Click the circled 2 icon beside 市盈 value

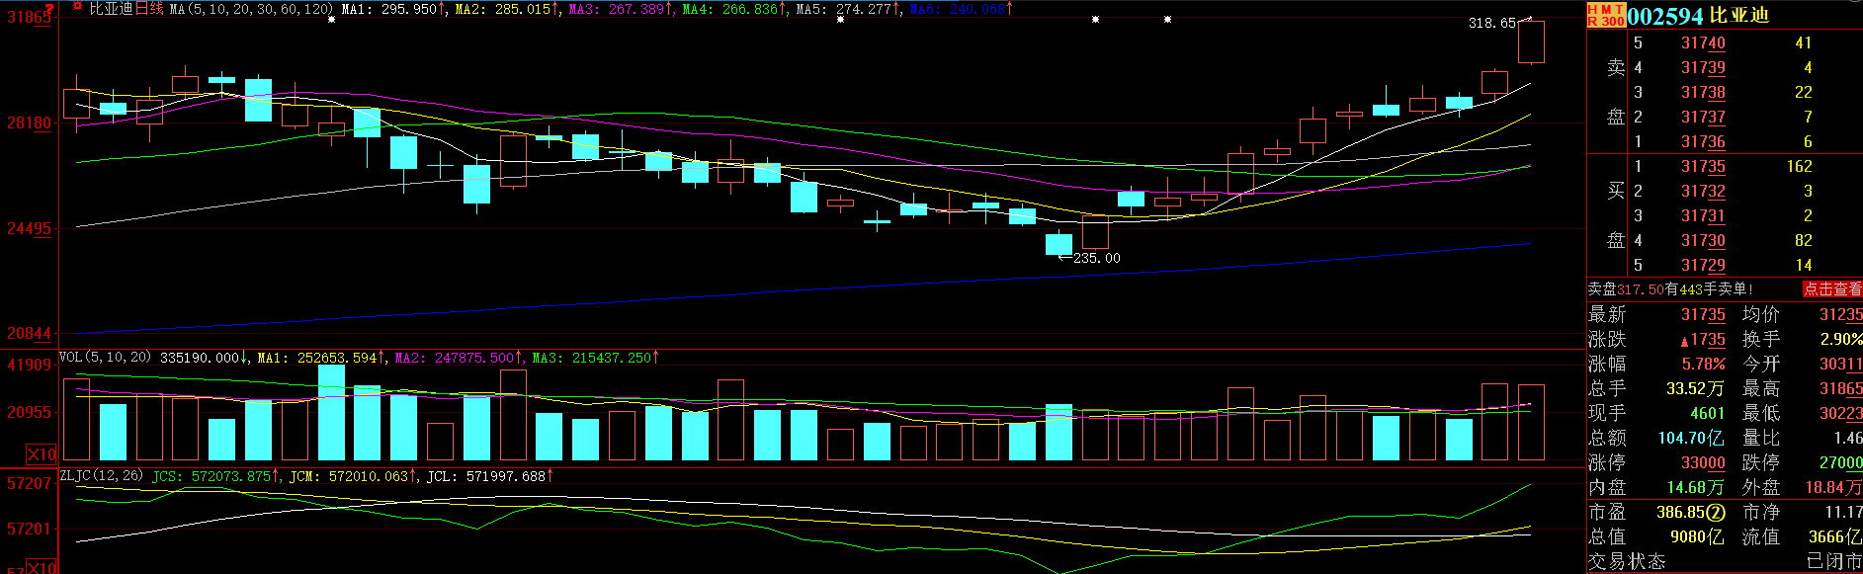1716,513
